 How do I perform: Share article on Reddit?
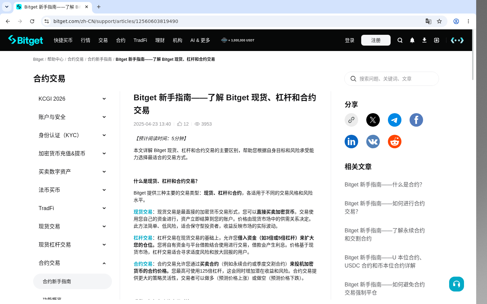click(x=395, y=142)
